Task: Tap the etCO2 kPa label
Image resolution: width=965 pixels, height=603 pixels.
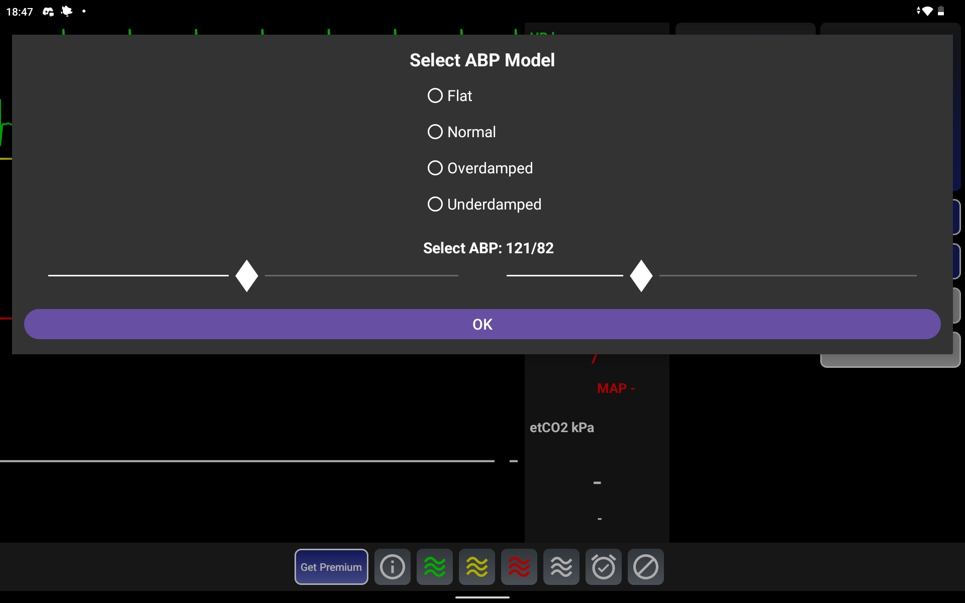Action: (562, 427)
